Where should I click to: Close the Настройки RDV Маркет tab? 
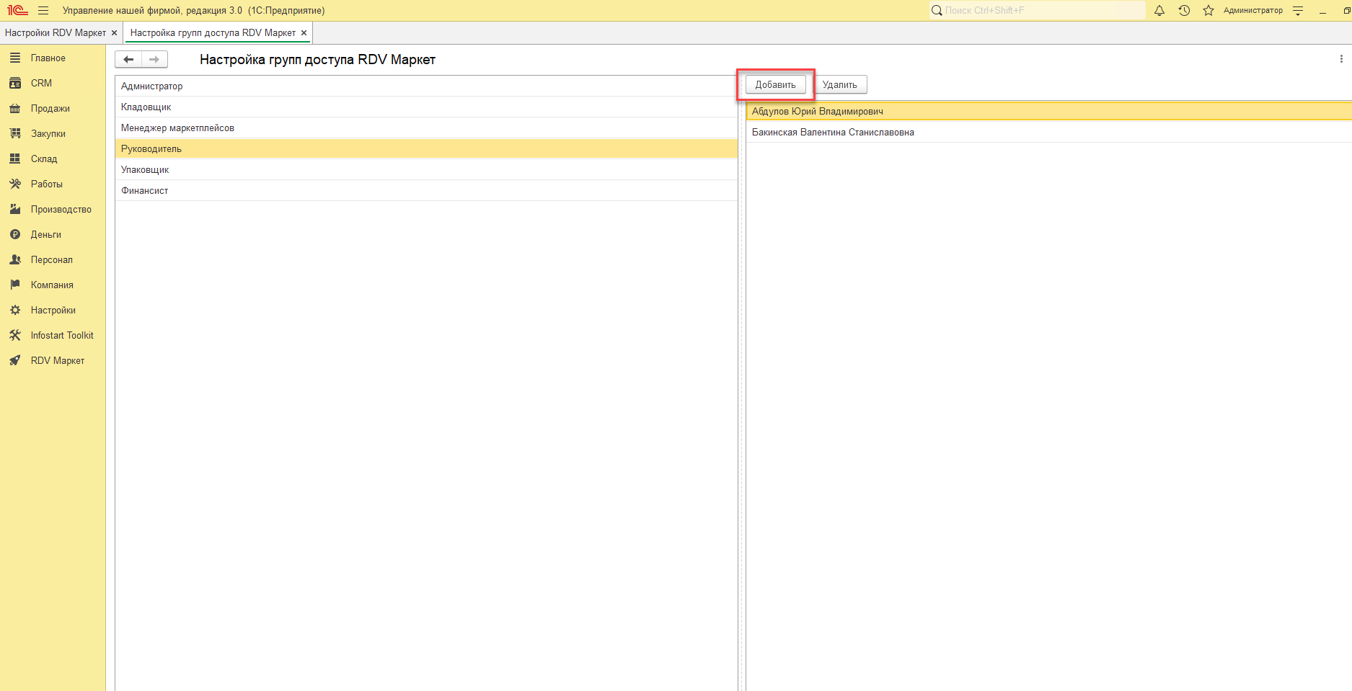pos(114,32)
